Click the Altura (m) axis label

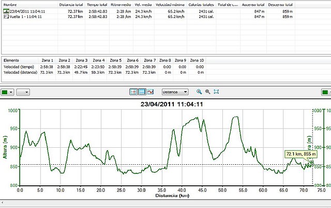click(5, 147)
